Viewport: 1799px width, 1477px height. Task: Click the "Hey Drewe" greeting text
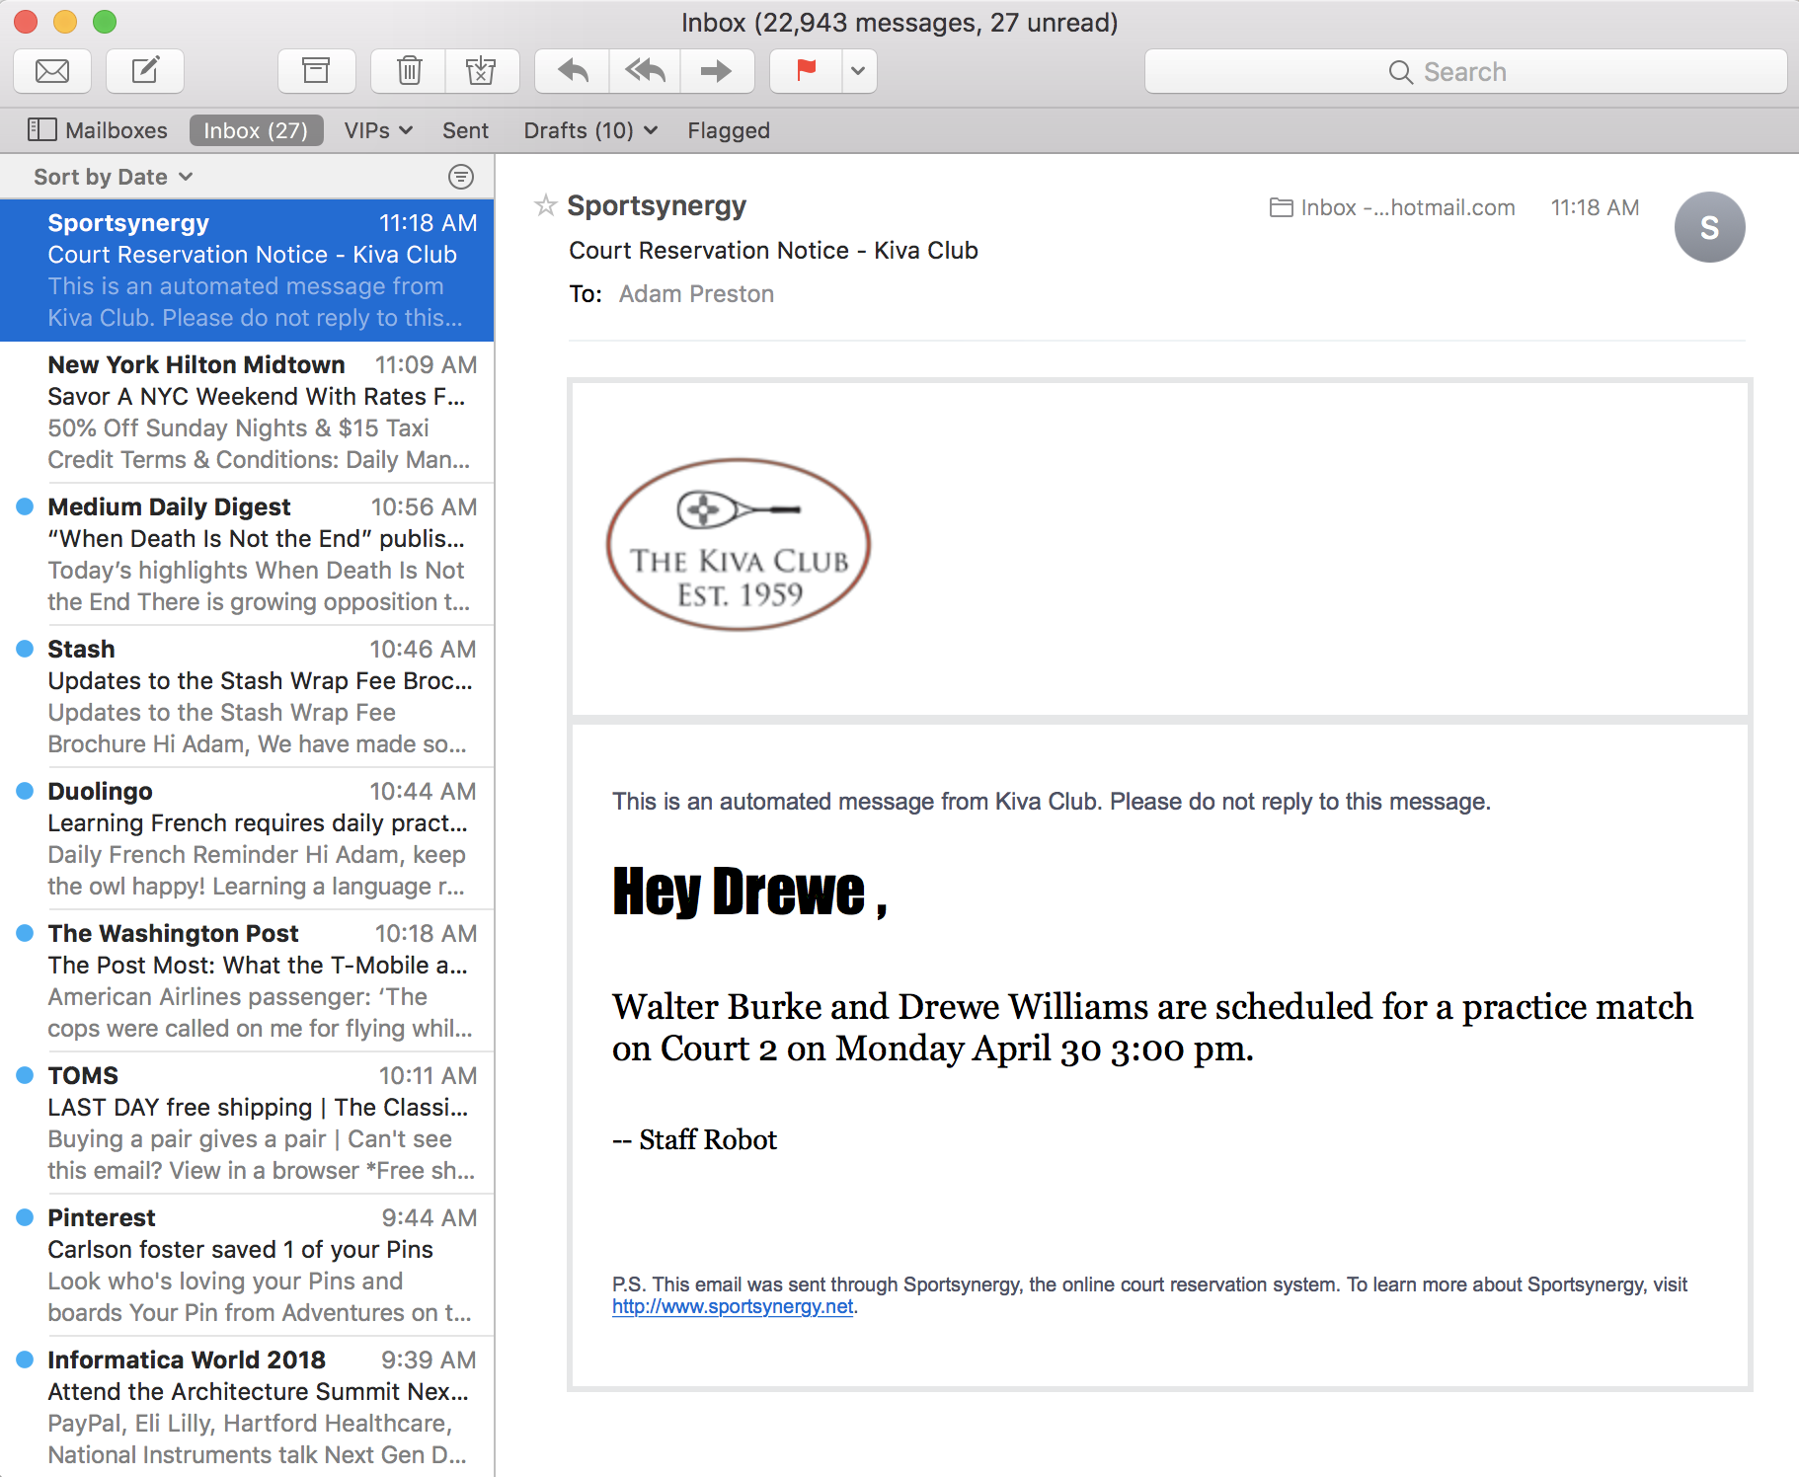point(749,893)
